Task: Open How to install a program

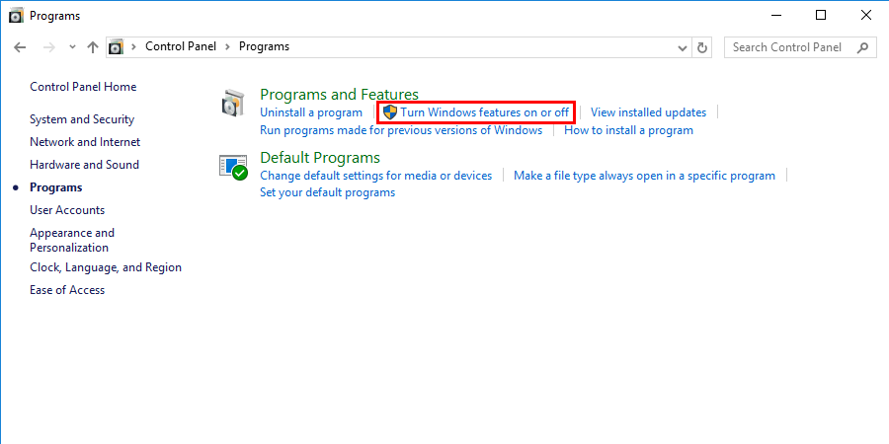Action: click(629, 130)
